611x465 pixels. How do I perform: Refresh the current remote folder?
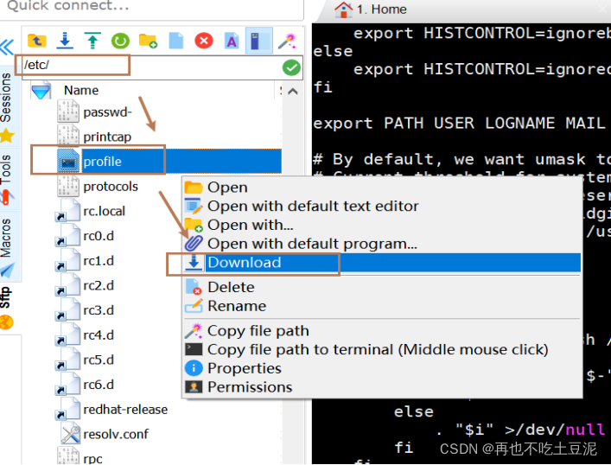[120, 41]
